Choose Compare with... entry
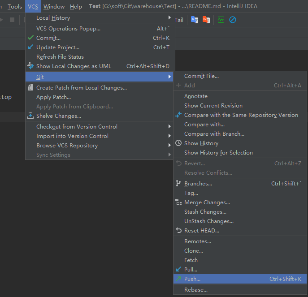Image resolution: width=308 pixels, height=297 pixels. 240,125
